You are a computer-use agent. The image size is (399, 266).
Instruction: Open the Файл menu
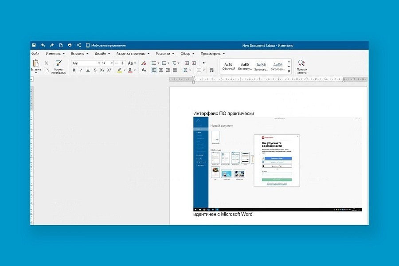coord(35,54)
